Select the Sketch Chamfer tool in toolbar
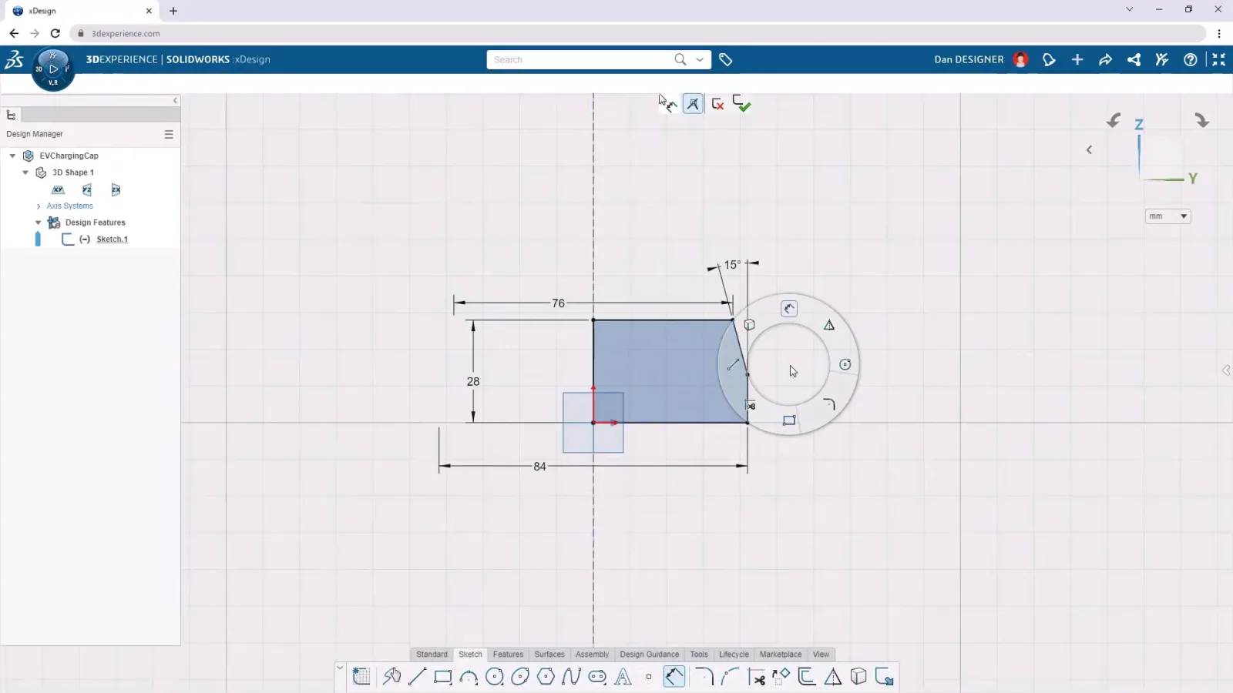 (730, 677)
